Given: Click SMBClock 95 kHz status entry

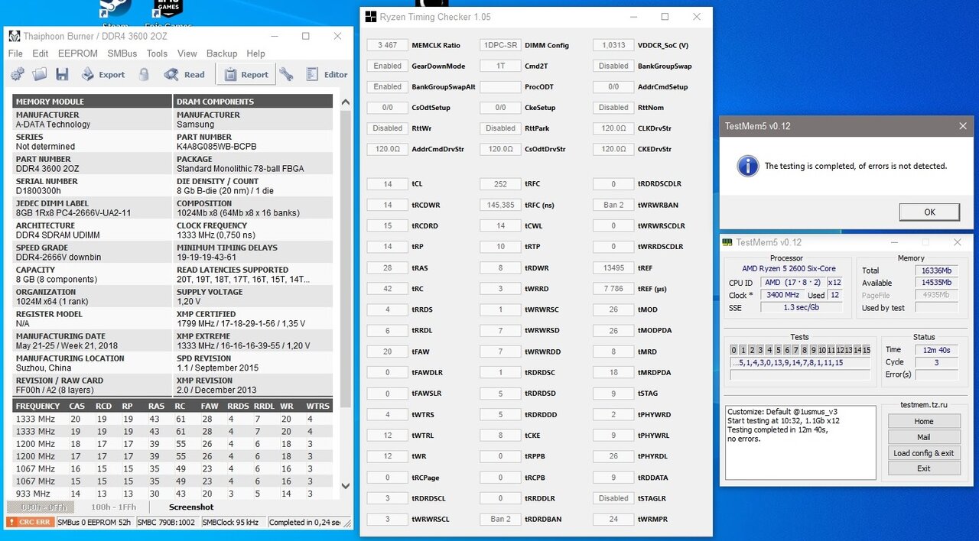Looking at the screenshot, I should pos(233,523).
